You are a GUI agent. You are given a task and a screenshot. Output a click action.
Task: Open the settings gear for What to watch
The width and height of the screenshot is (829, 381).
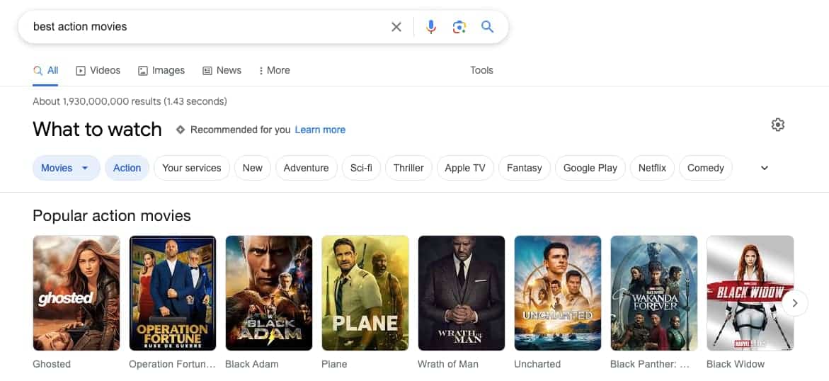click(778, 125)
